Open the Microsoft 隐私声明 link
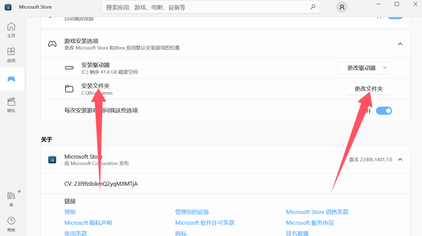This screenshot has height=236, width=422. (x=88, y=223)
